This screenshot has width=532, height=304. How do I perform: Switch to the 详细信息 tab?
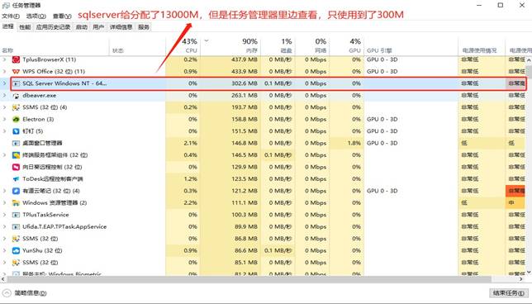point(121,27)
